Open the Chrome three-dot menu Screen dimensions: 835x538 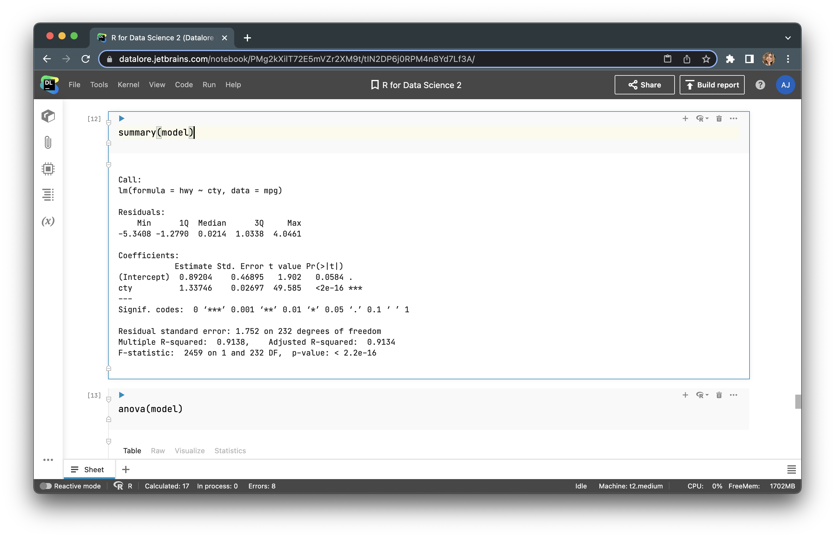point(788,59)
